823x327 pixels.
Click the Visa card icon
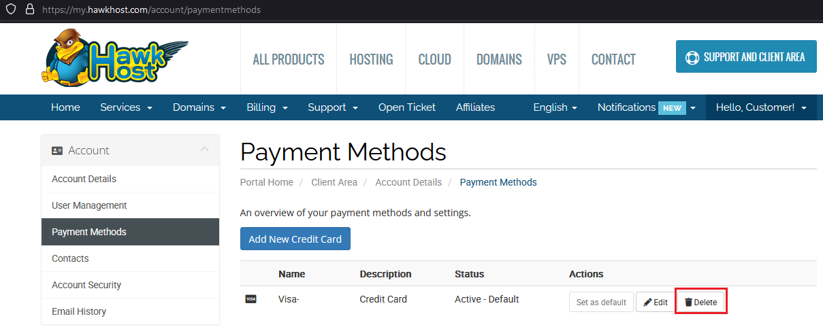251,299
